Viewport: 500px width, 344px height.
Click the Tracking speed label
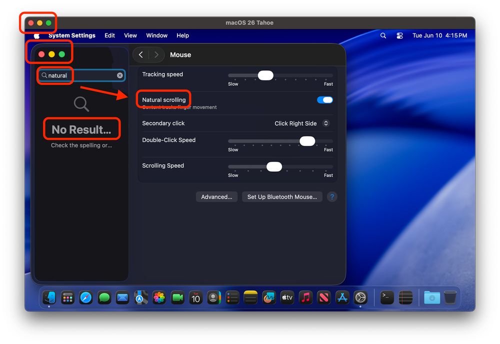click(162, 74)
